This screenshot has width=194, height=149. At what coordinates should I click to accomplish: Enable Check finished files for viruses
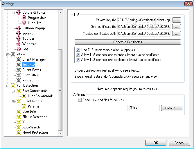click(x=80, y=100)
